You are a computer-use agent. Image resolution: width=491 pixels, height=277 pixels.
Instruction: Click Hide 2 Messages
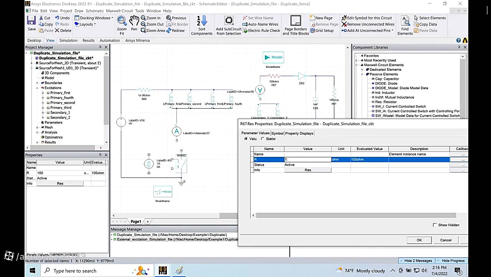pyautogui.click(x=416, y=261)
